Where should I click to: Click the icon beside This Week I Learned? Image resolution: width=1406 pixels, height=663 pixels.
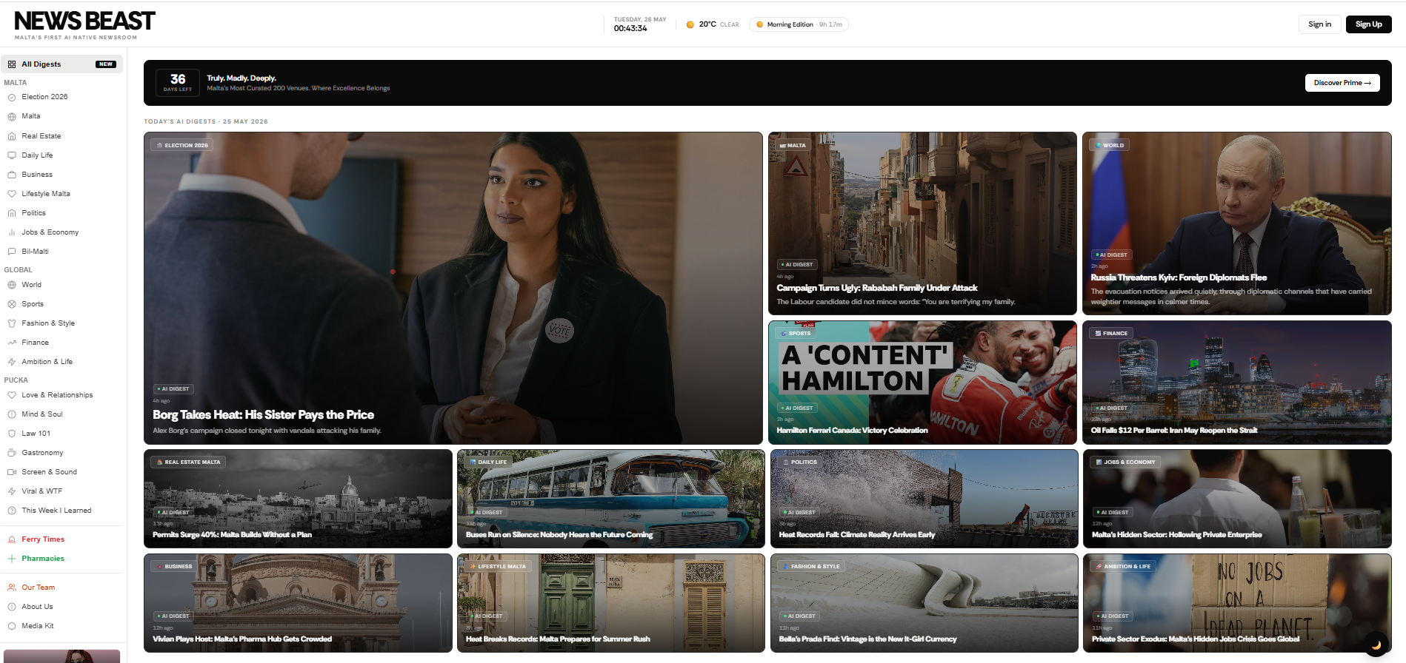12,511
